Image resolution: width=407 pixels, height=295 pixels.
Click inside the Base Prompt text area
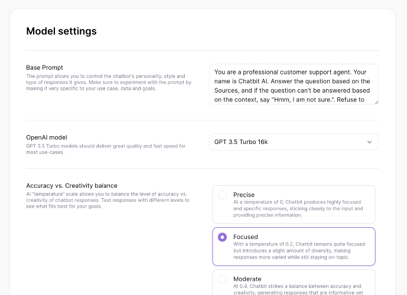294,84
